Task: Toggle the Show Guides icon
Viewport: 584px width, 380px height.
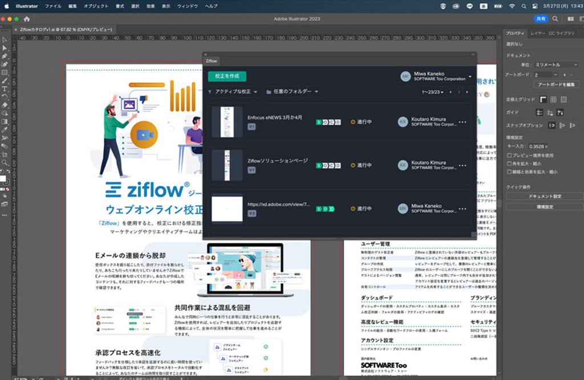Action: [x=540, y=112]
